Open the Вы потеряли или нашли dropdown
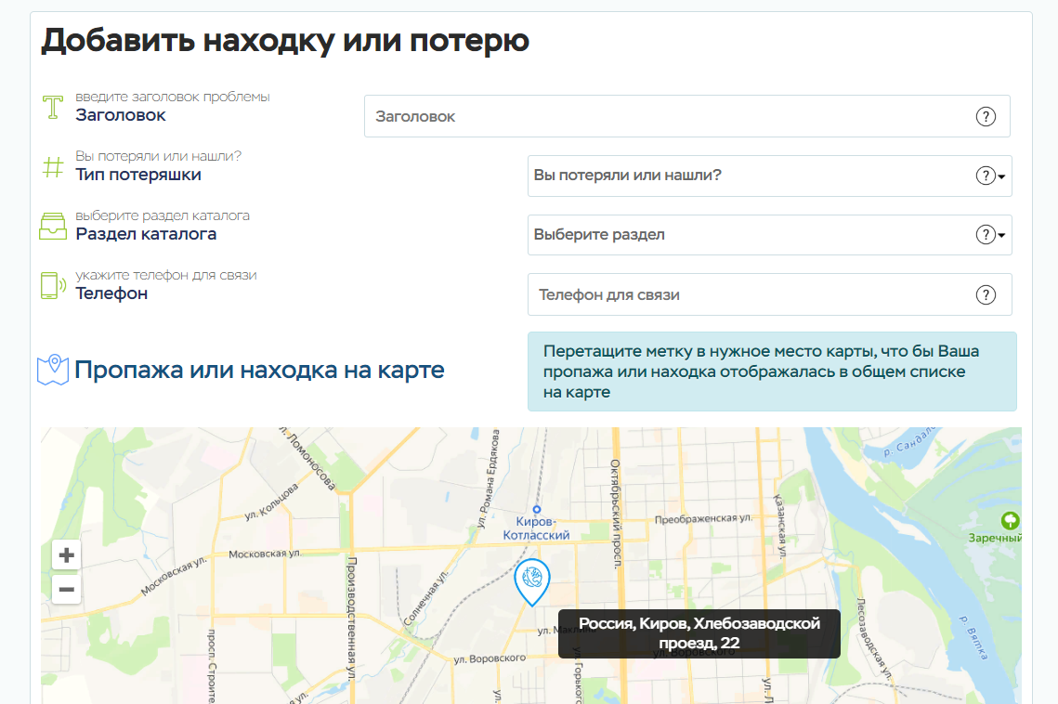1058x704 pixels. point(752,176)
